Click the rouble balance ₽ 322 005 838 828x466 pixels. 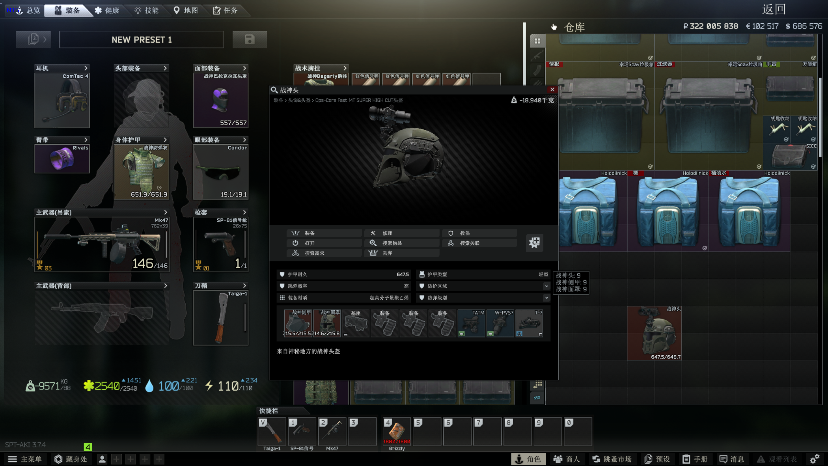click(x=711, y=26)
